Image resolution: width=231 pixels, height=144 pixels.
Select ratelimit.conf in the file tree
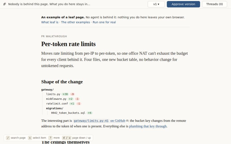click(x=57, y=104)
